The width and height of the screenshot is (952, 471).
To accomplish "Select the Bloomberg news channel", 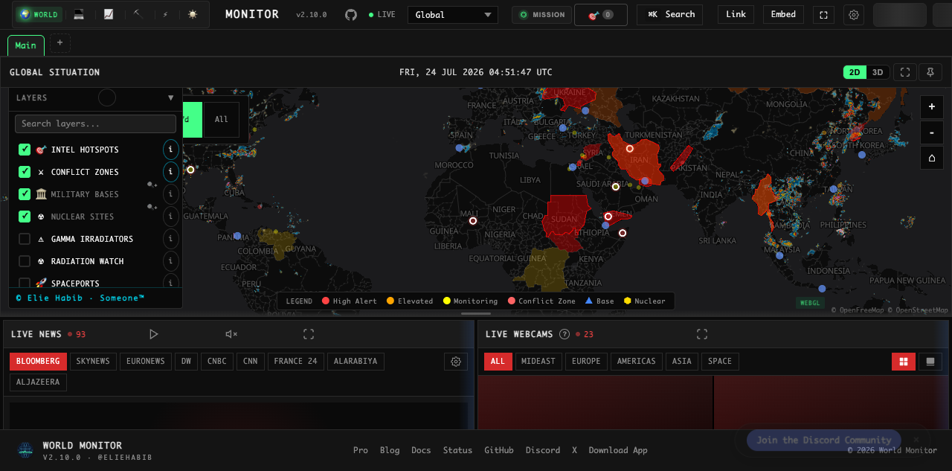I will [38, 362].
